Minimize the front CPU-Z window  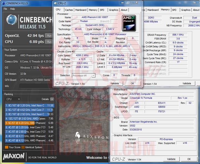[122, 2]
